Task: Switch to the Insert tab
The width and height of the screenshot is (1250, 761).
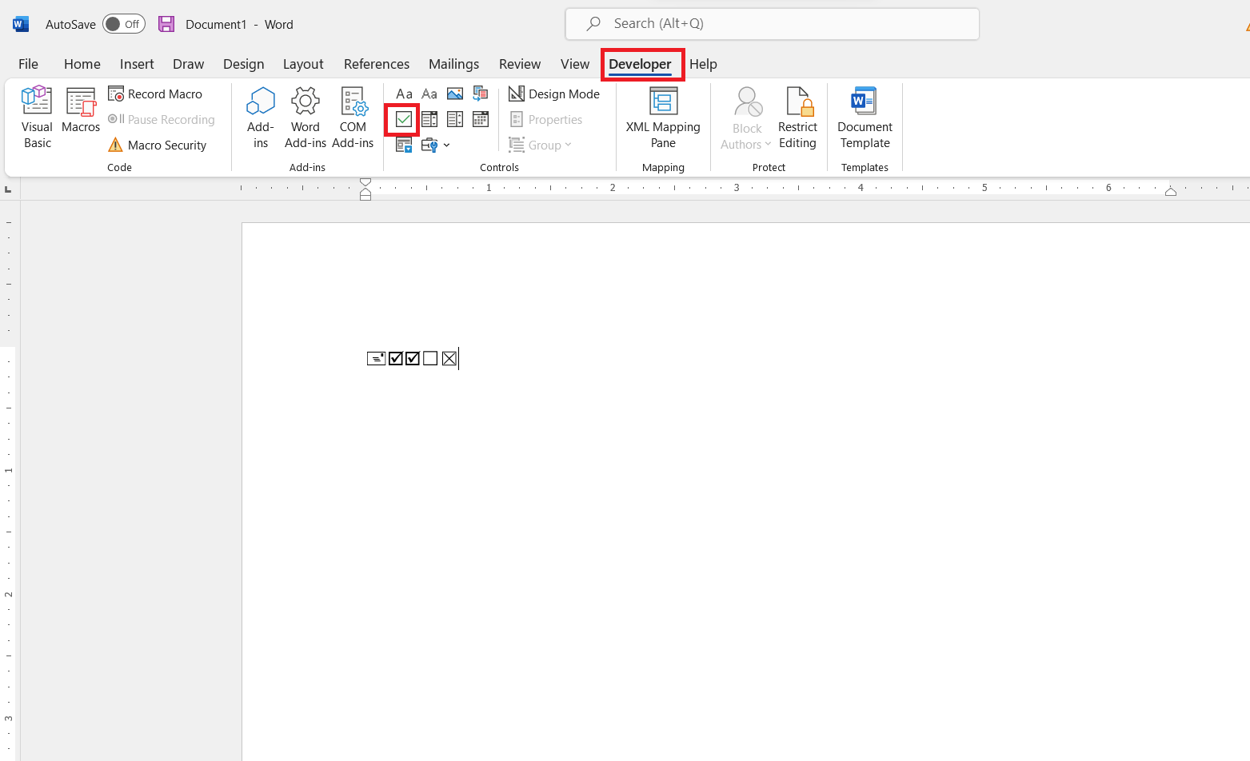Action: click(137, 64)
